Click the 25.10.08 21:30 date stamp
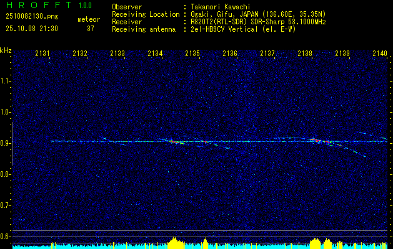Viewport: 393px width, 249px height. click(32, 29)
